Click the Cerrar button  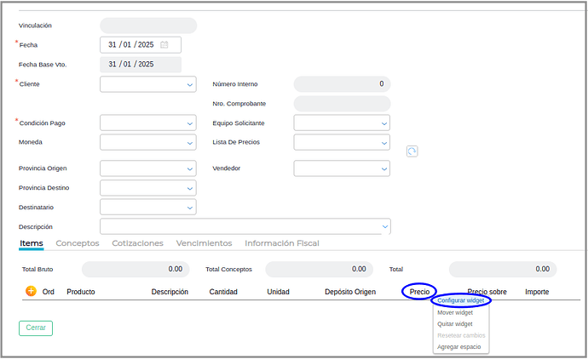tap(36, 328)
